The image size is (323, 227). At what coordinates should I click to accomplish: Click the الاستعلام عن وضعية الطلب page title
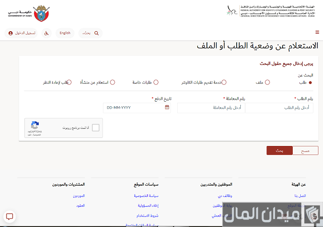(257, 46)
